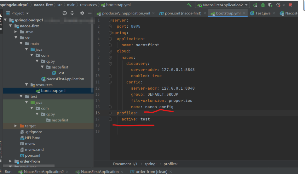Open the Project view dropdown arrow
305x174 pixels.
pos(27,14)
